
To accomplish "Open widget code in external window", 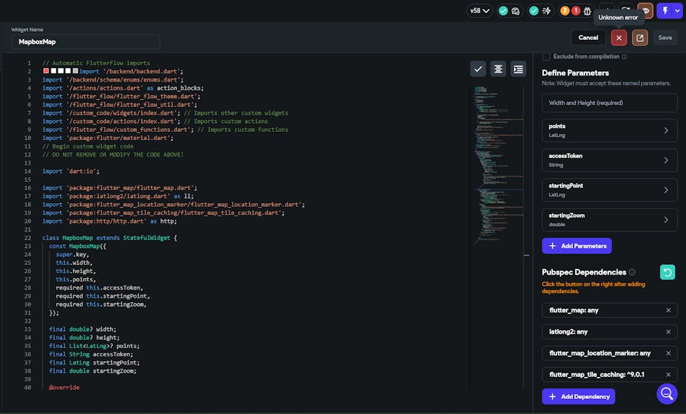I will click(x=640, y=38).
